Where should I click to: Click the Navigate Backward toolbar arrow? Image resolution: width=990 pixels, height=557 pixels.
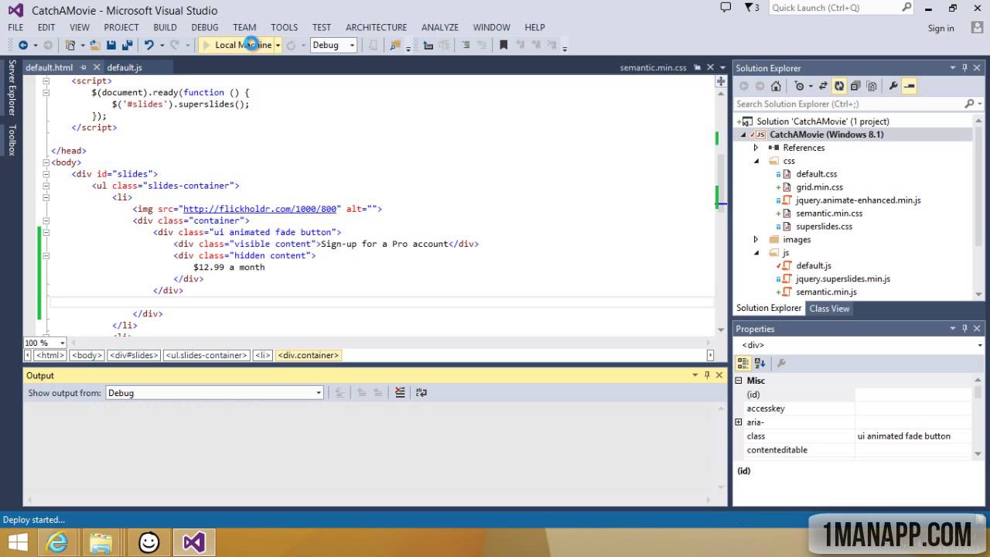click(22, 45)
